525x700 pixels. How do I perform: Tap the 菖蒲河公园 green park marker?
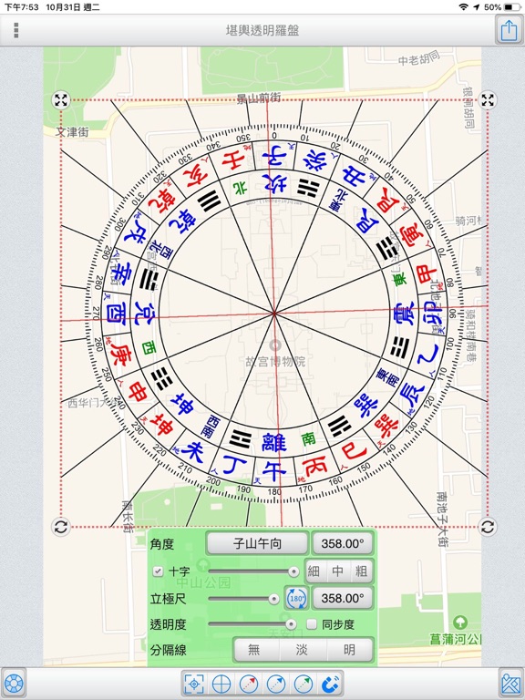coord(459,622)
